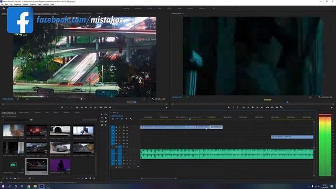Select the Razor tool

click(106, 118)
